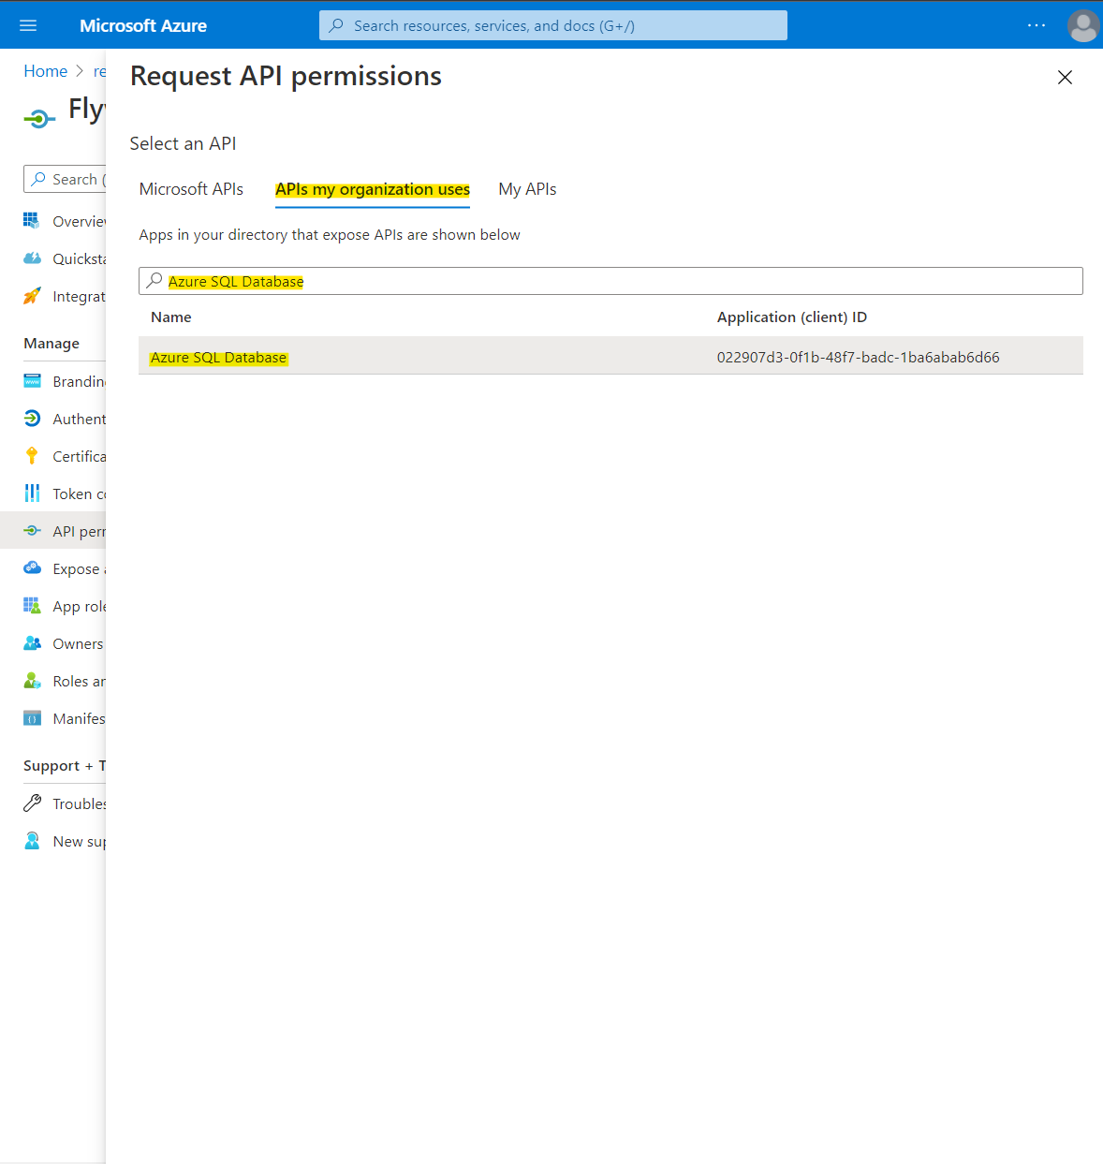The image size is (1103, 1164).
Task: Click the user account avatar
Action: tap(1082, 25)
